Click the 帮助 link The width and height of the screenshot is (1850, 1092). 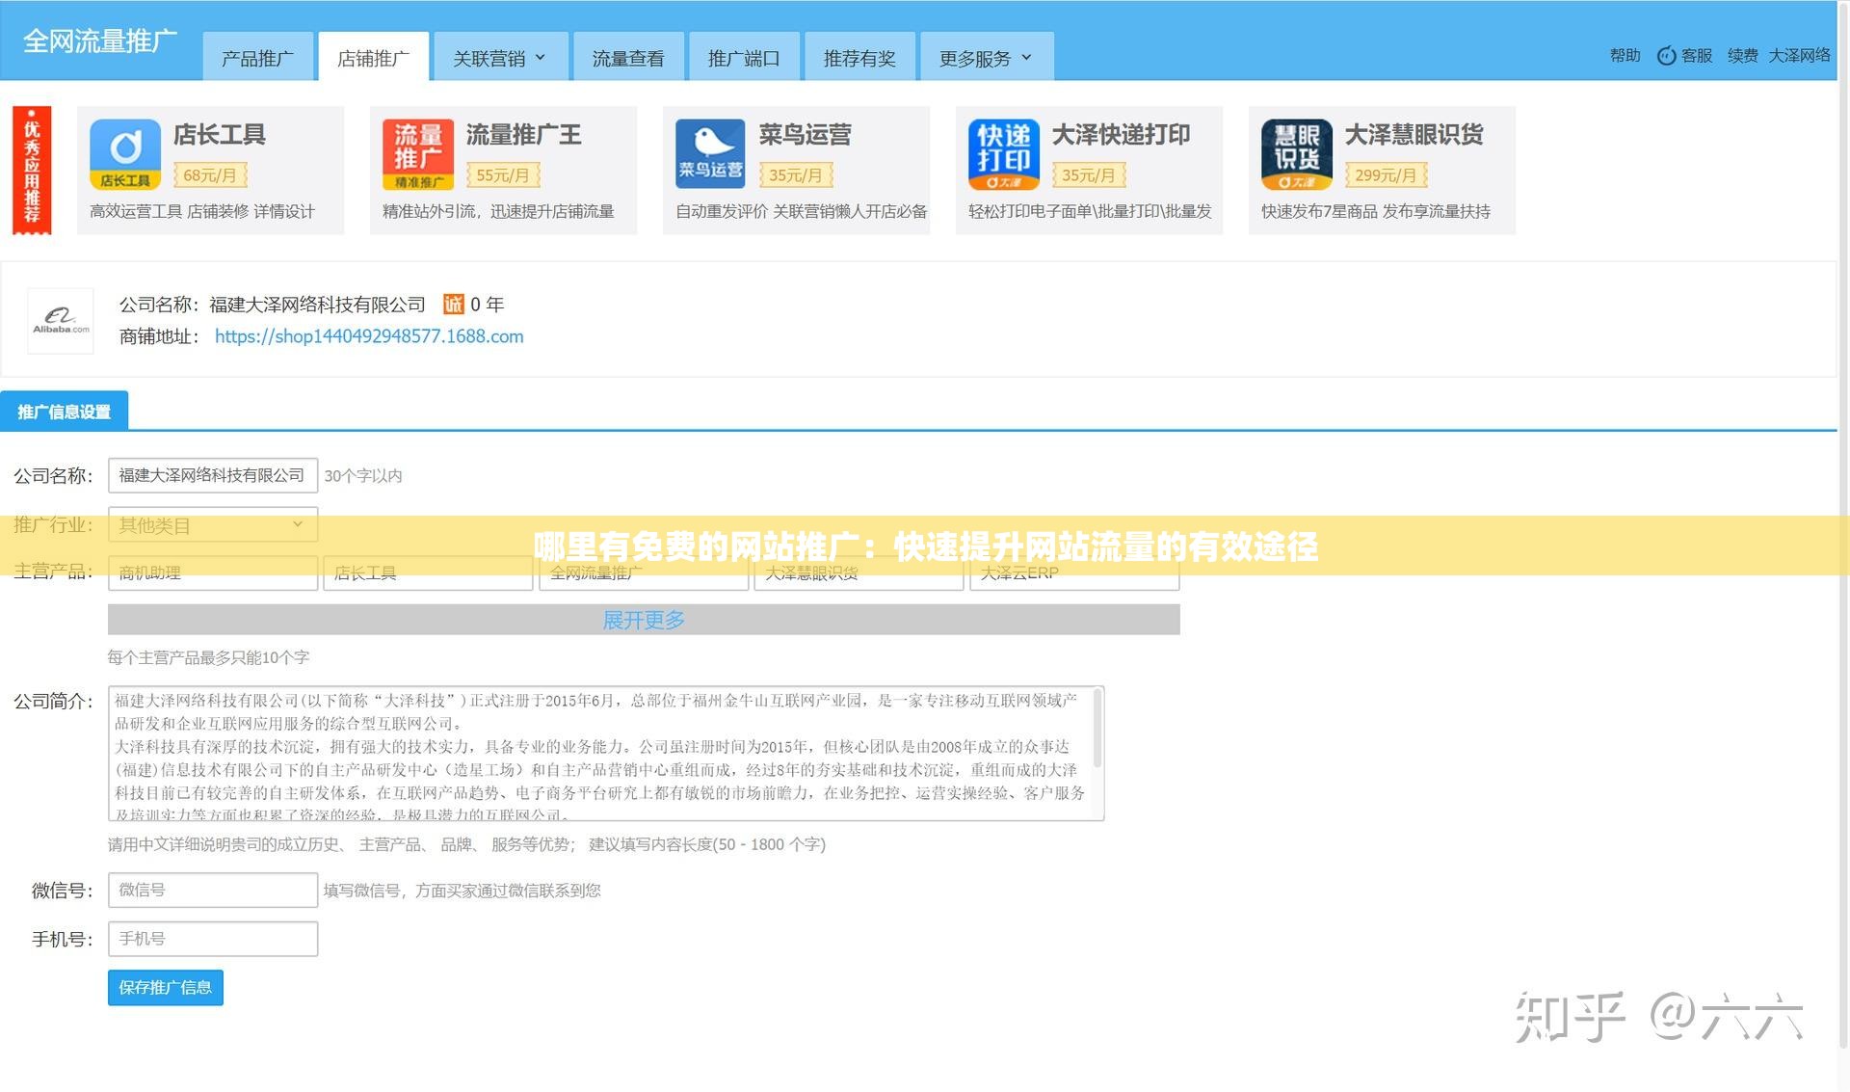click(1625, 56)
